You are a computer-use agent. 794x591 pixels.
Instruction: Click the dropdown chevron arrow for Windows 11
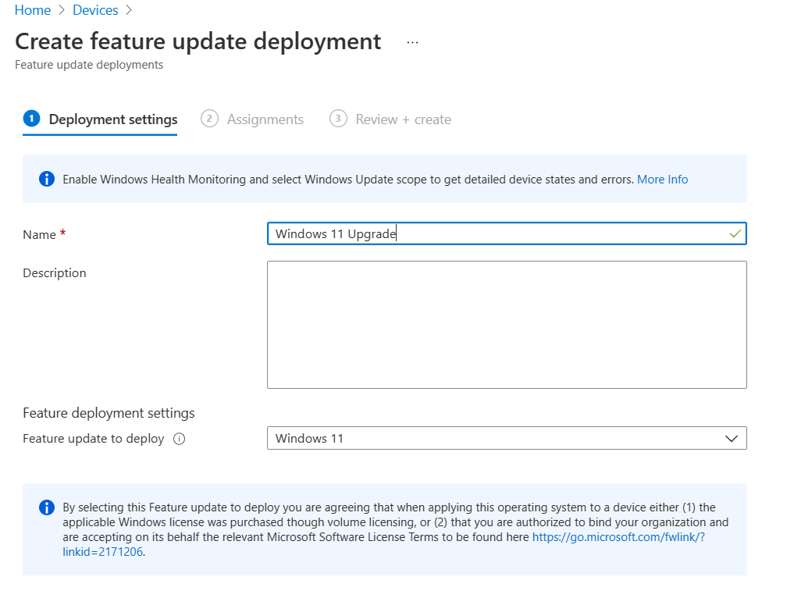(732, 439)
